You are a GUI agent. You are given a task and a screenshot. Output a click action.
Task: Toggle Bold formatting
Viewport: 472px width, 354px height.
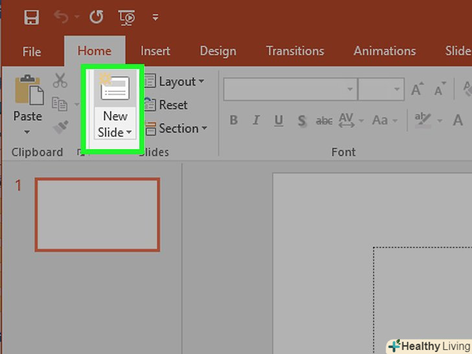[x=233, y=121]
